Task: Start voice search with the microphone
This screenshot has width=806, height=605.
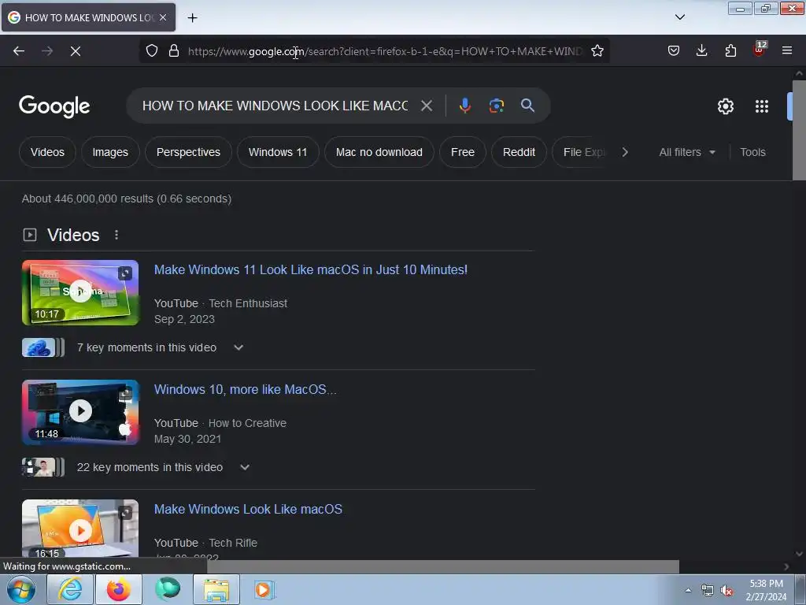Action: (x=464, y=106)
